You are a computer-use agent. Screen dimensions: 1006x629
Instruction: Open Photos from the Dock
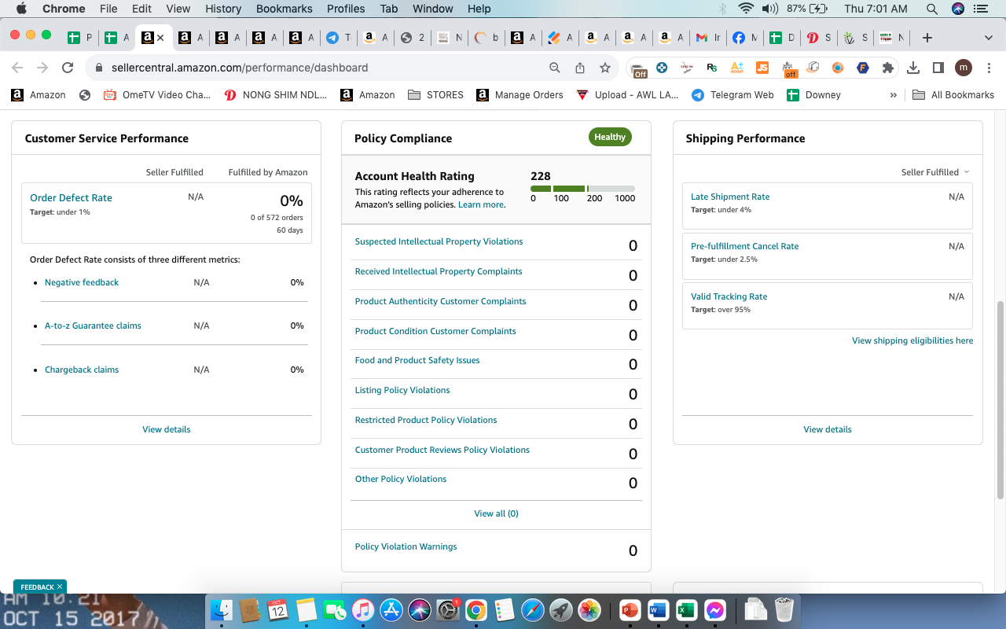tap(589, 609)
